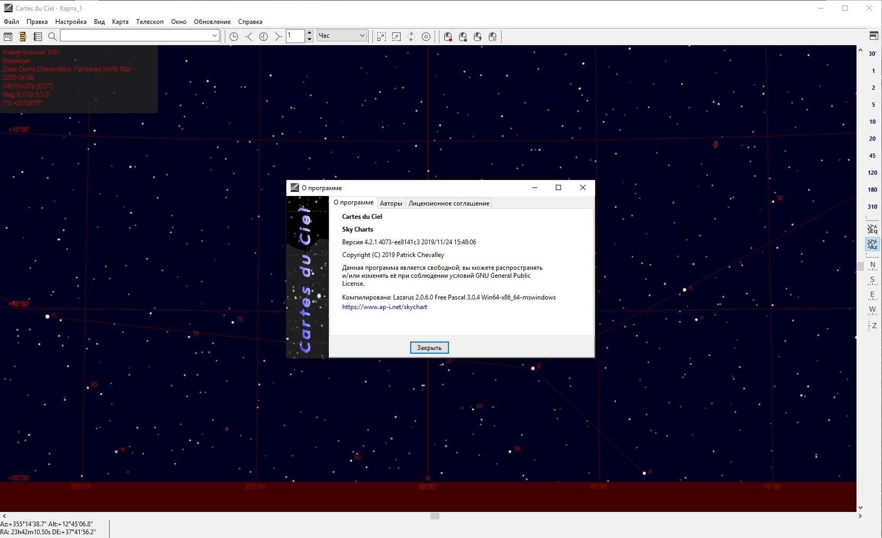Open the Справка menu
Image resolution: width=882 pixels, height=538 pixels.
(x=250, y=22)
